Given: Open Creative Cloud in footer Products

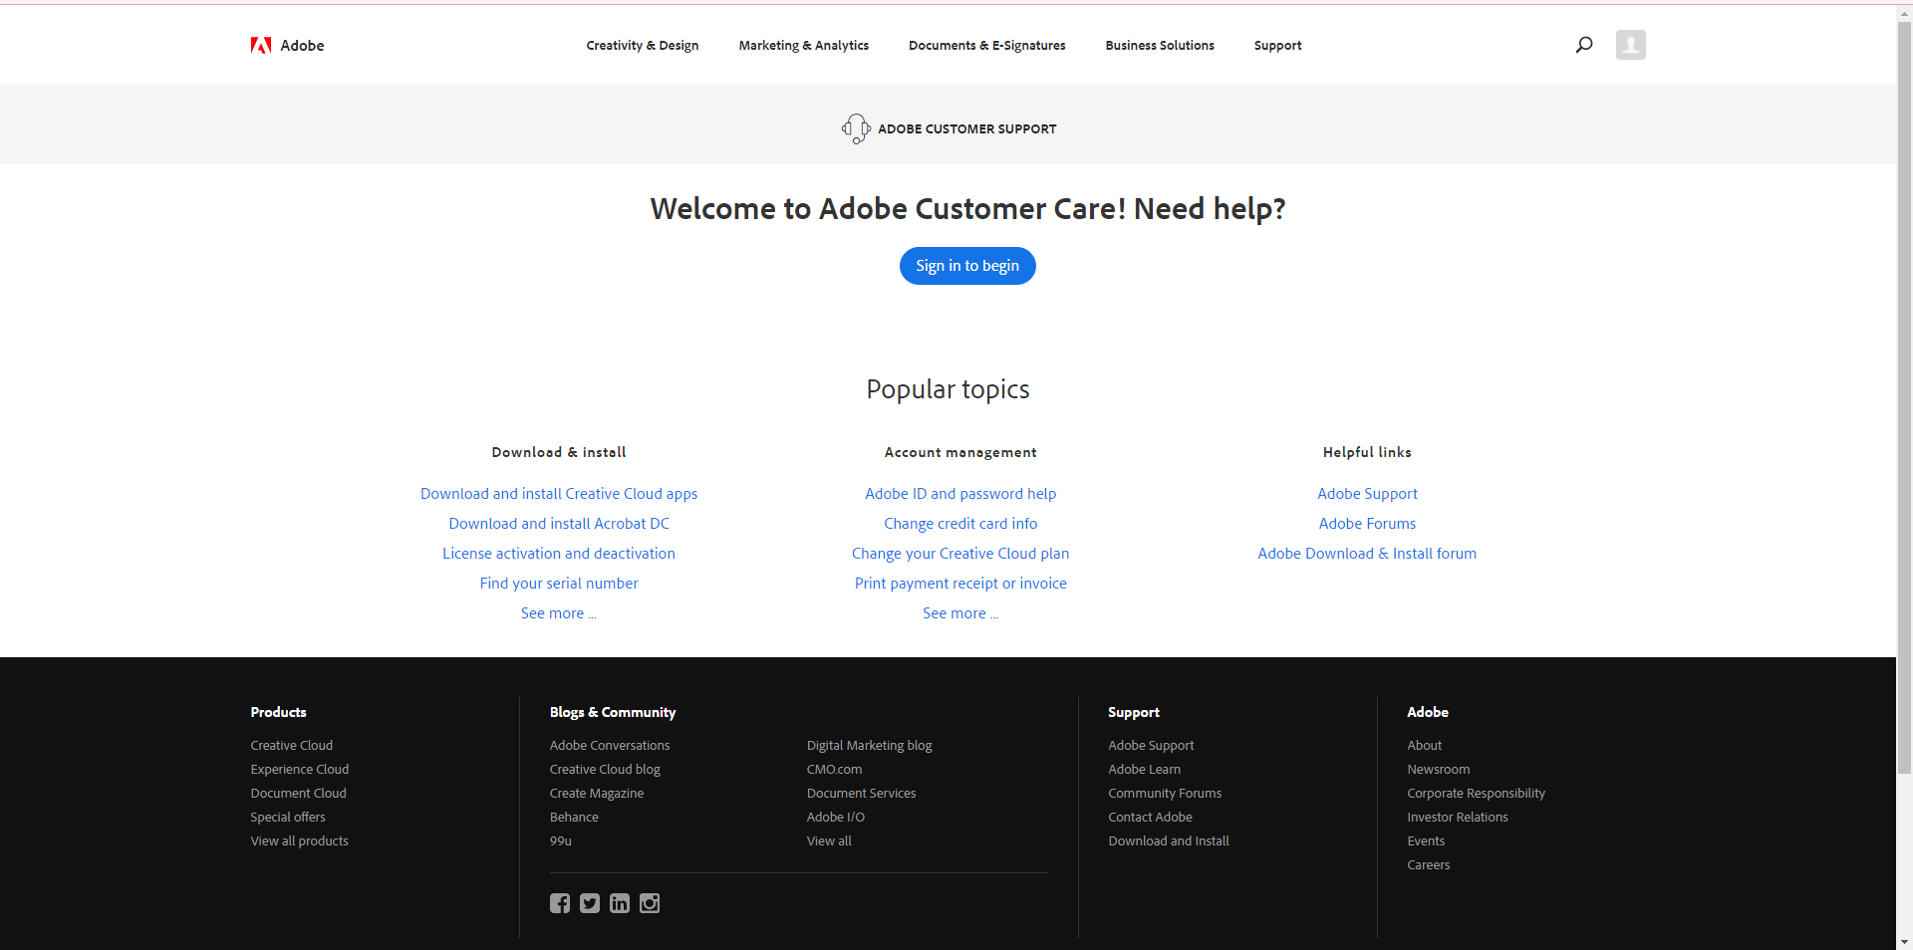Looking at the screenshot, I should pyautogui.click(x=292, y=745).
